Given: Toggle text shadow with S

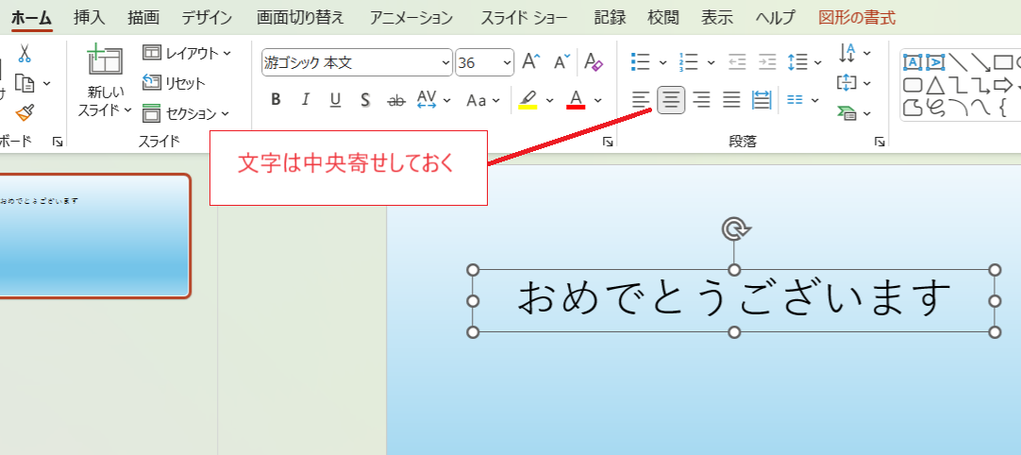Looking at the screenshot, I should (x=365, y=100).
